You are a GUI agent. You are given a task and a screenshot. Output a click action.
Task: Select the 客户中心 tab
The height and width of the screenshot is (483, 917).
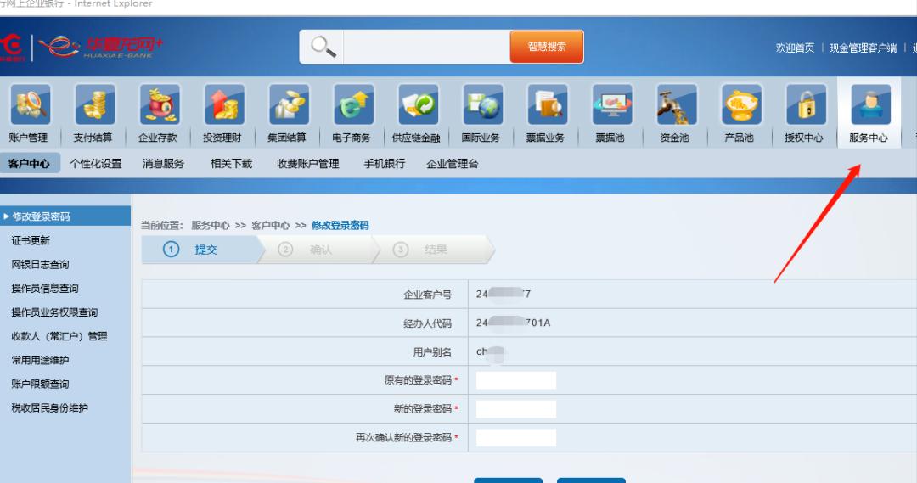point(29,164)
